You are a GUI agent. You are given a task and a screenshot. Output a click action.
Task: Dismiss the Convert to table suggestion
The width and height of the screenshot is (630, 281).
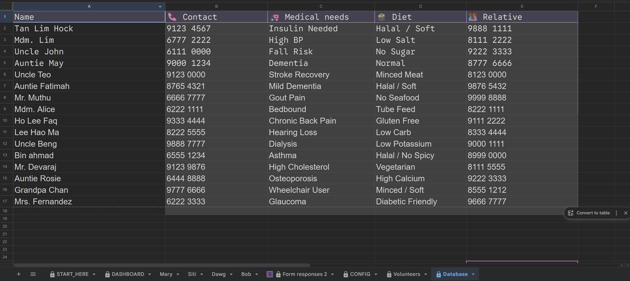click(x=626, y=213)
